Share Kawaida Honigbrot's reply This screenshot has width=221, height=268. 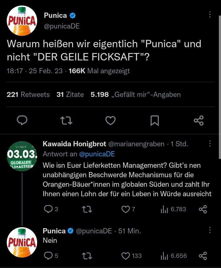point(203,209)
